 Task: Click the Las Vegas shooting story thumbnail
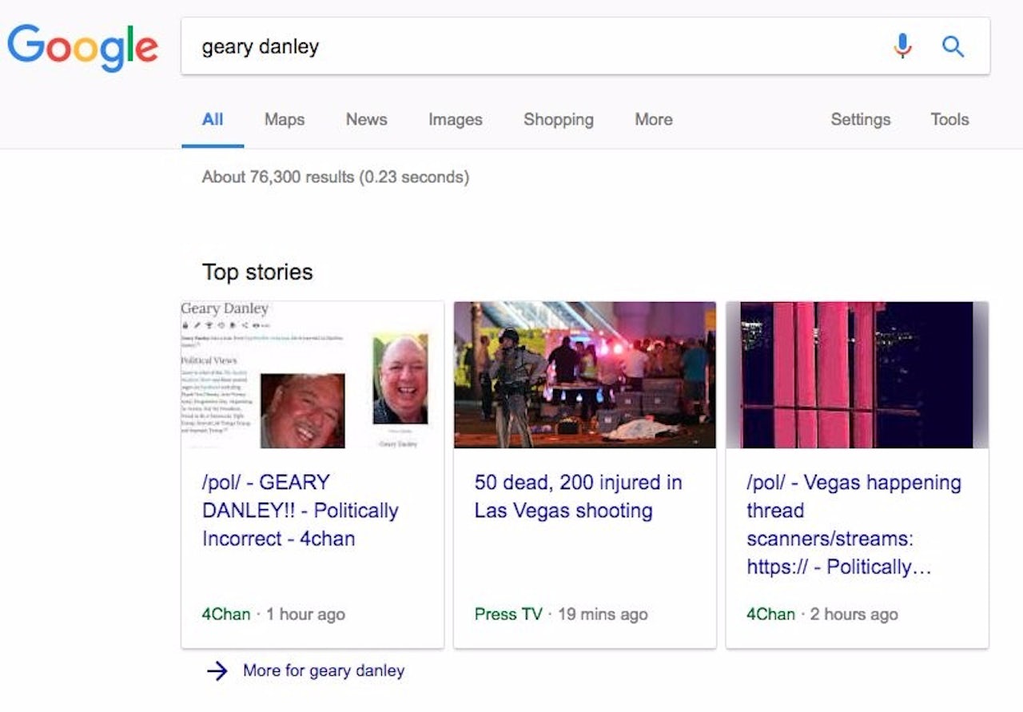584,374
